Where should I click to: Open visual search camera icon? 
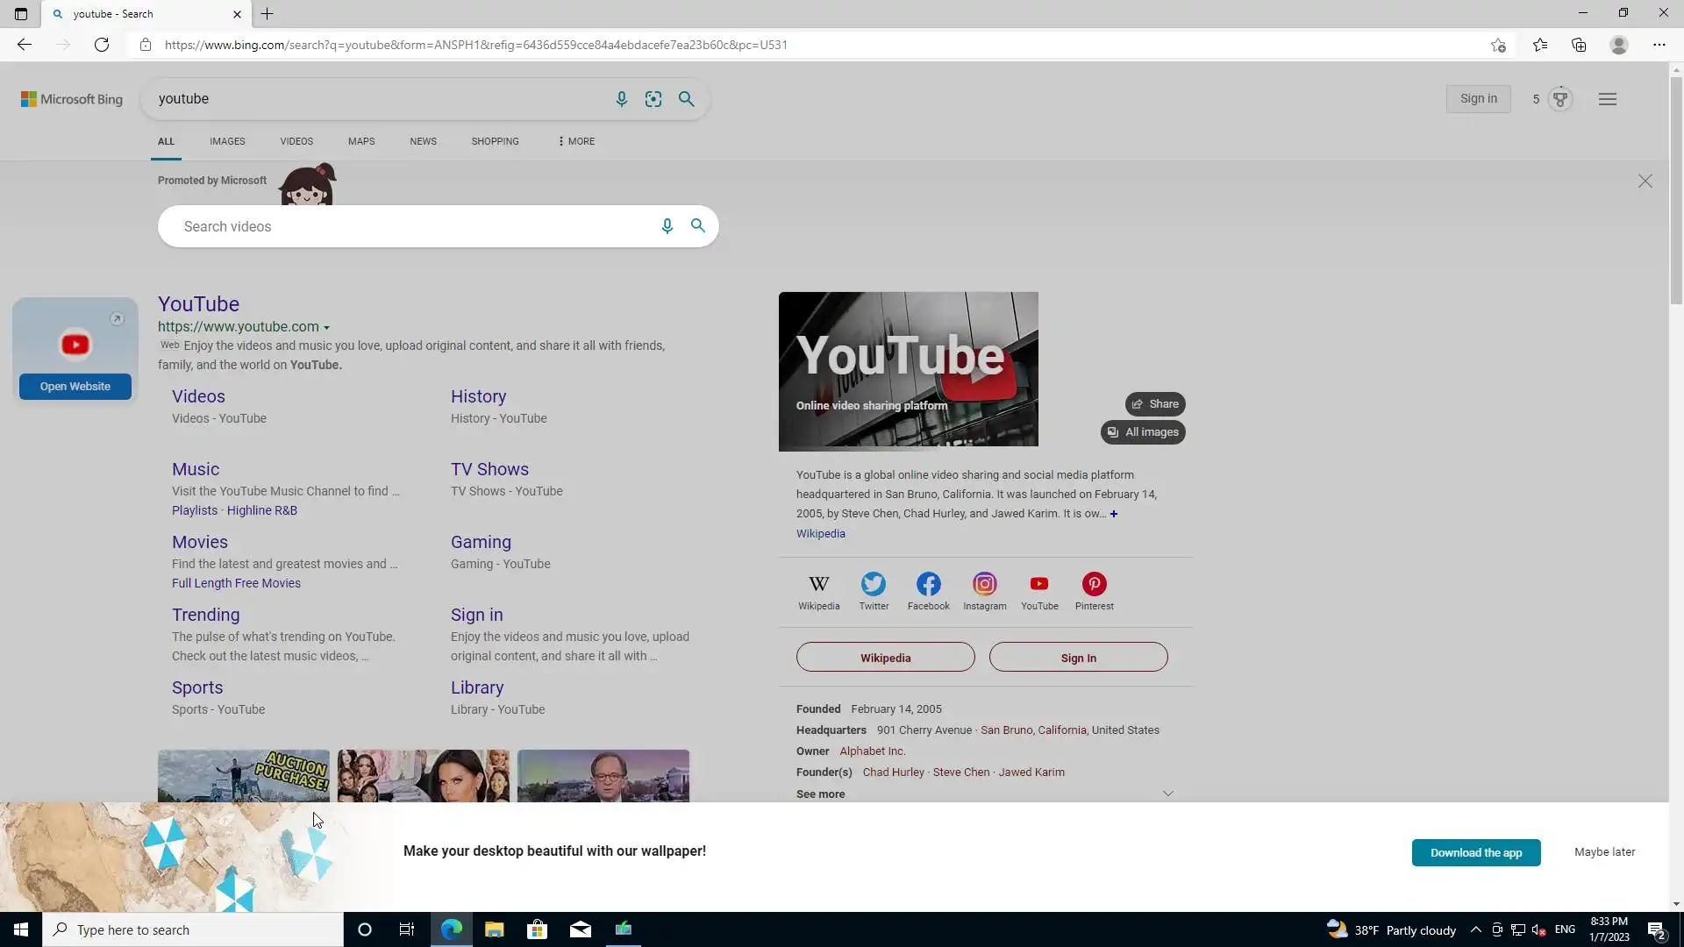[653, 99]
